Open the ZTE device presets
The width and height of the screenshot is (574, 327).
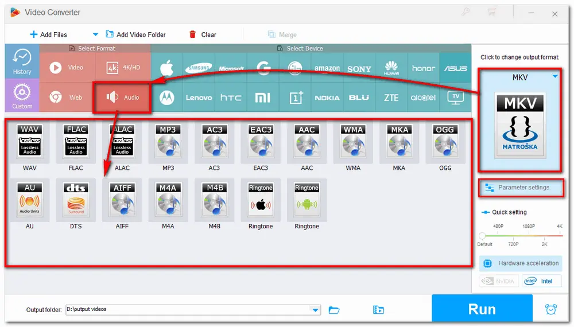click(x=391, y=98)
